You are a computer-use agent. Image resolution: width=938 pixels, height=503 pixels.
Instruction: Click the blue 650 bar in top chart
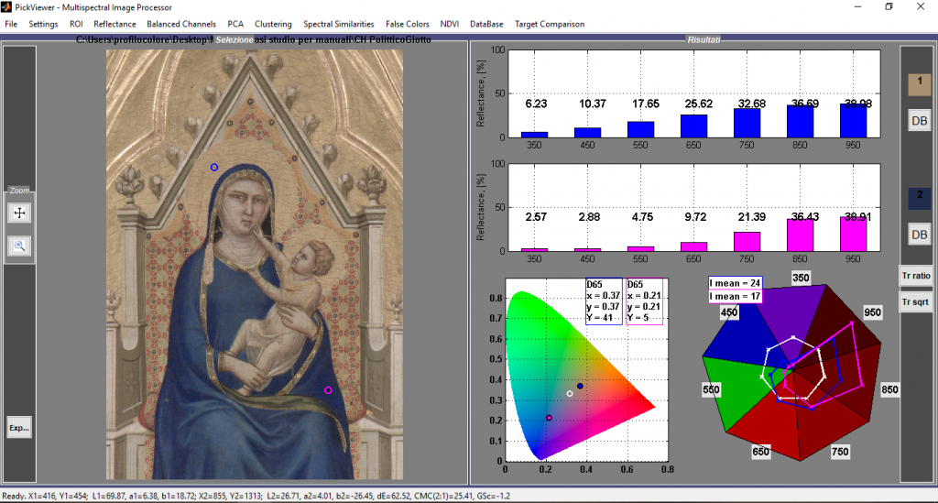[693, 126]
